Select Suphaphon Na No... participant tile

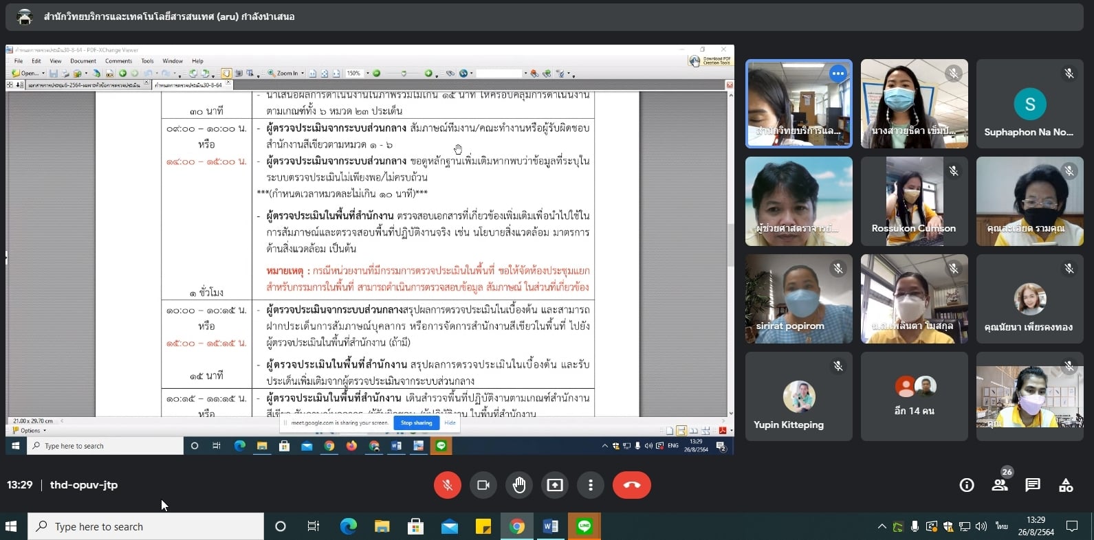pos(1030,104)
